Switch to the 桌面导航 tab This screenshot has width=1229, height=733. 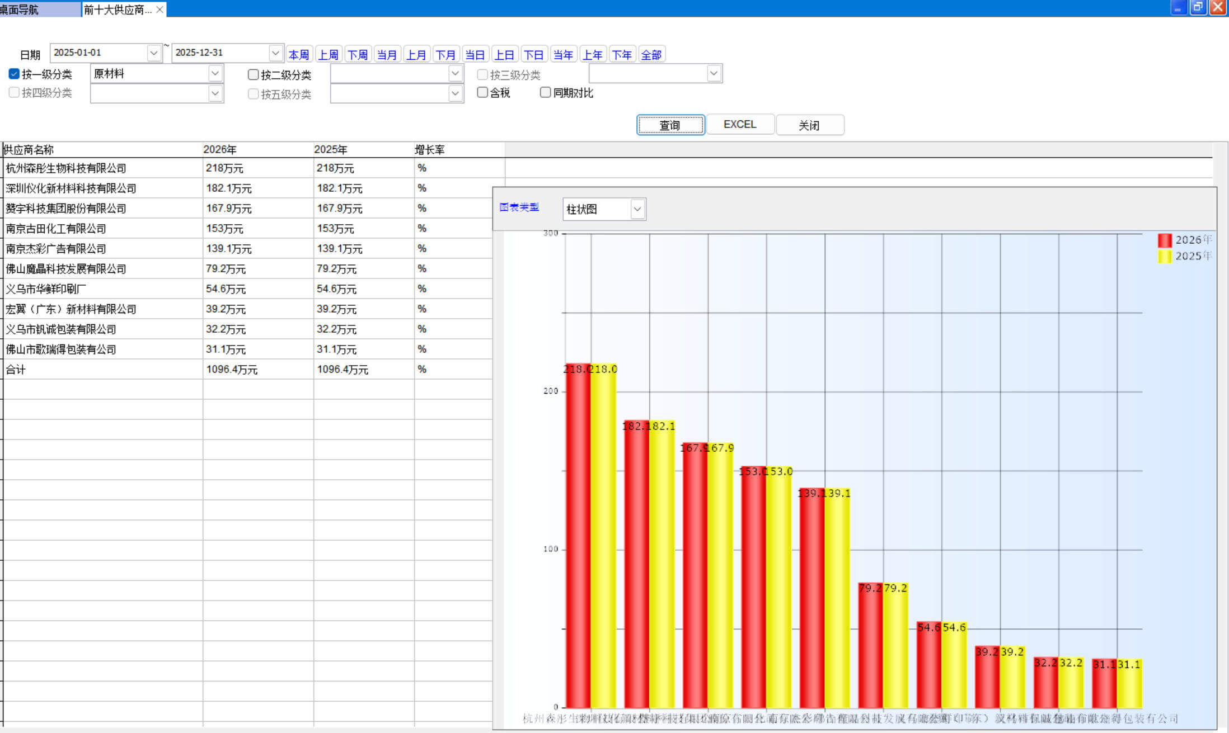click(x=34, y=10)
